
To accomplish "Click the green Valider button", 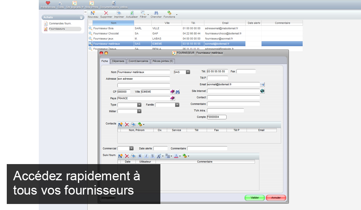I will 254,198.
